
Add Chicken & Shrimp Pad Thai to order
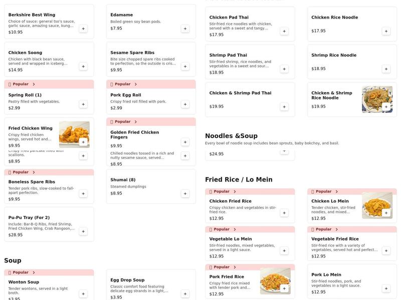point(284,106)
